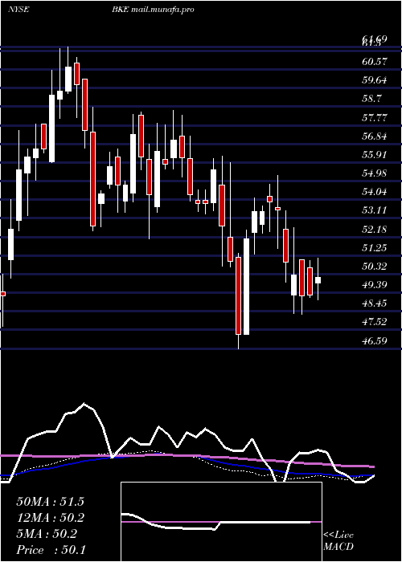The height and width of the screenshot is (562, 402).
Task: Click the 59.64 price axis label
Action: (x=375, y=80)
